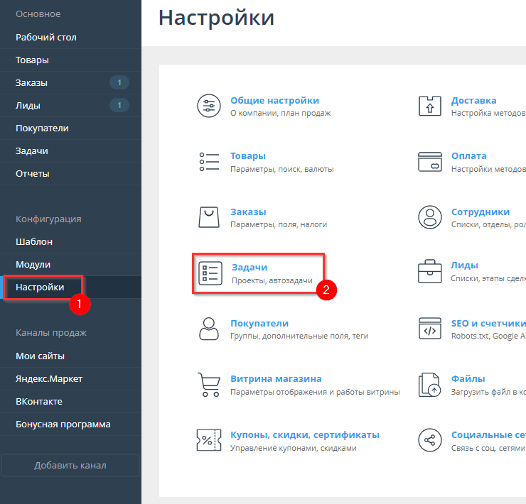Click the Товары list icon in settings
Viewport: 526px width, 504px height.
tap(209, 162)
